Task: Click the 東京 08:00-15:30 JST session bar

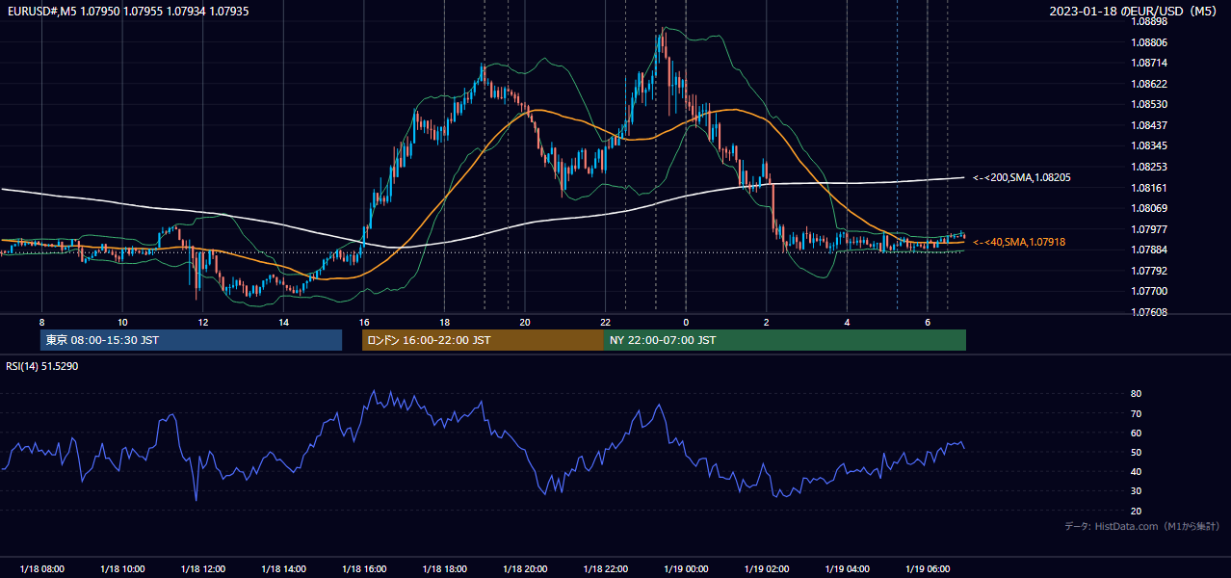Action: pos(191,340)
